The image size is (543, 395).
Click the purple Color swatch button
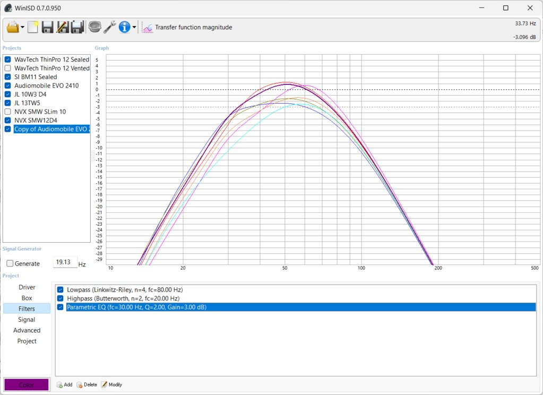click(27, 384)
